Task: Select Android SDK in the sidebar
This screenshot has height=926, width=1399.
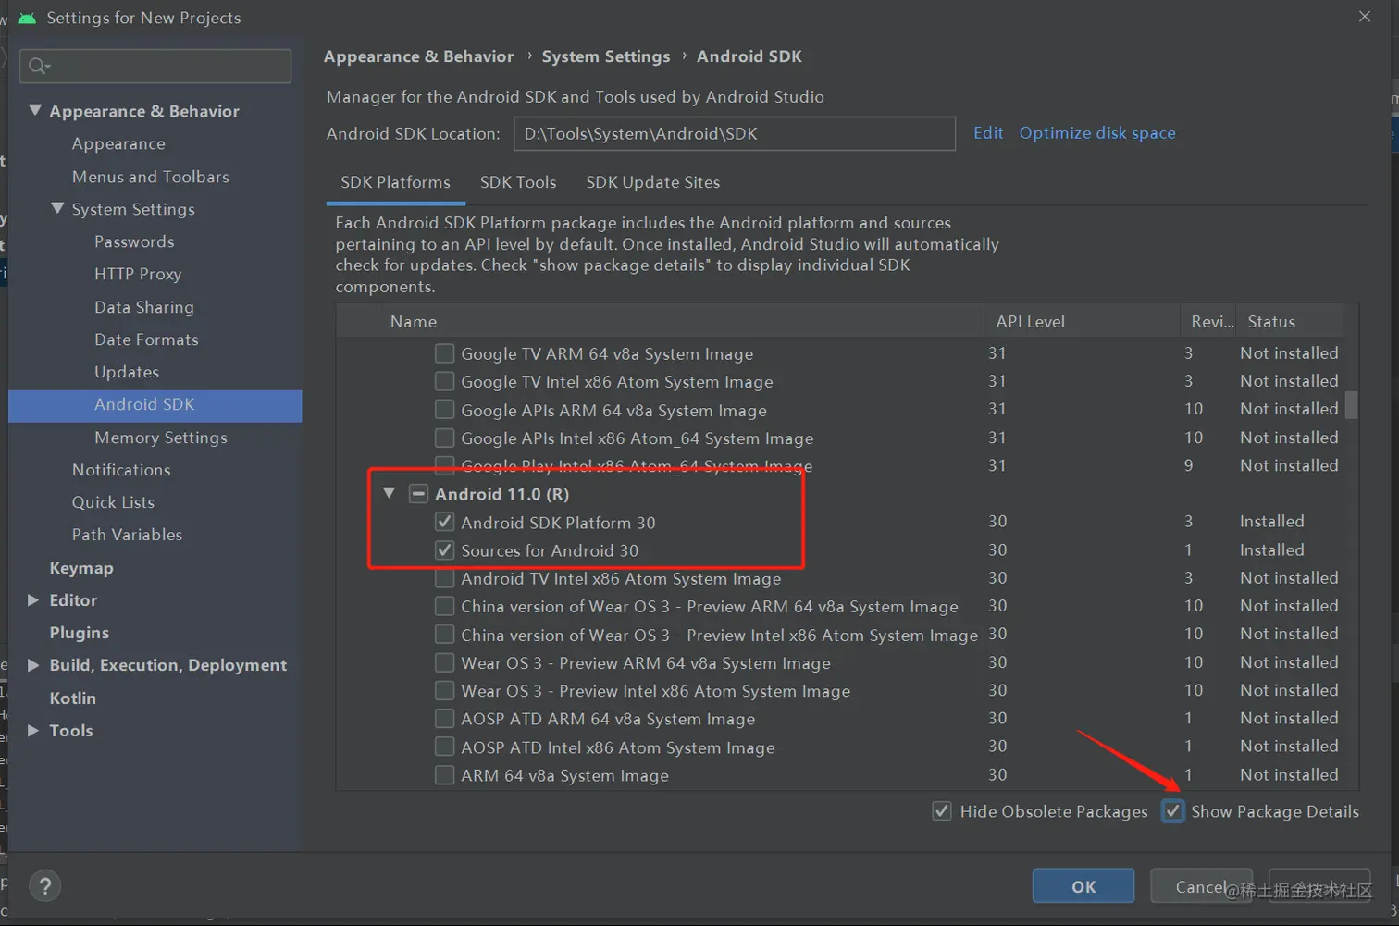Action: tap(155, 405)
